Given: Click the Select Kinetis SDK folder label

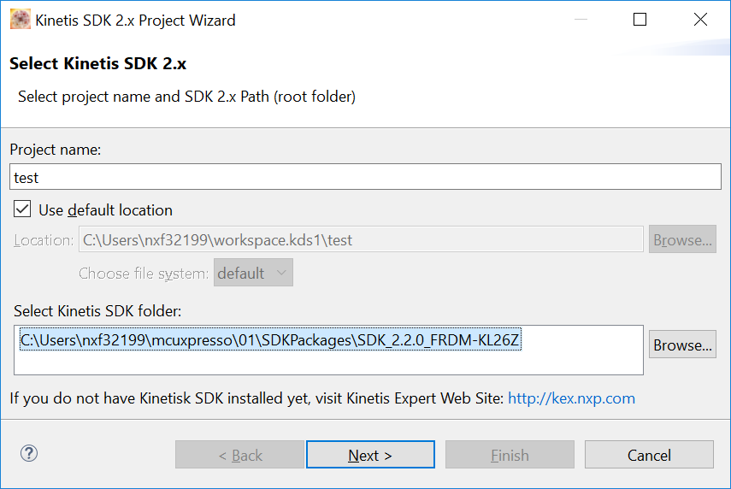Looking at the screenshot, I should (97, 310).
